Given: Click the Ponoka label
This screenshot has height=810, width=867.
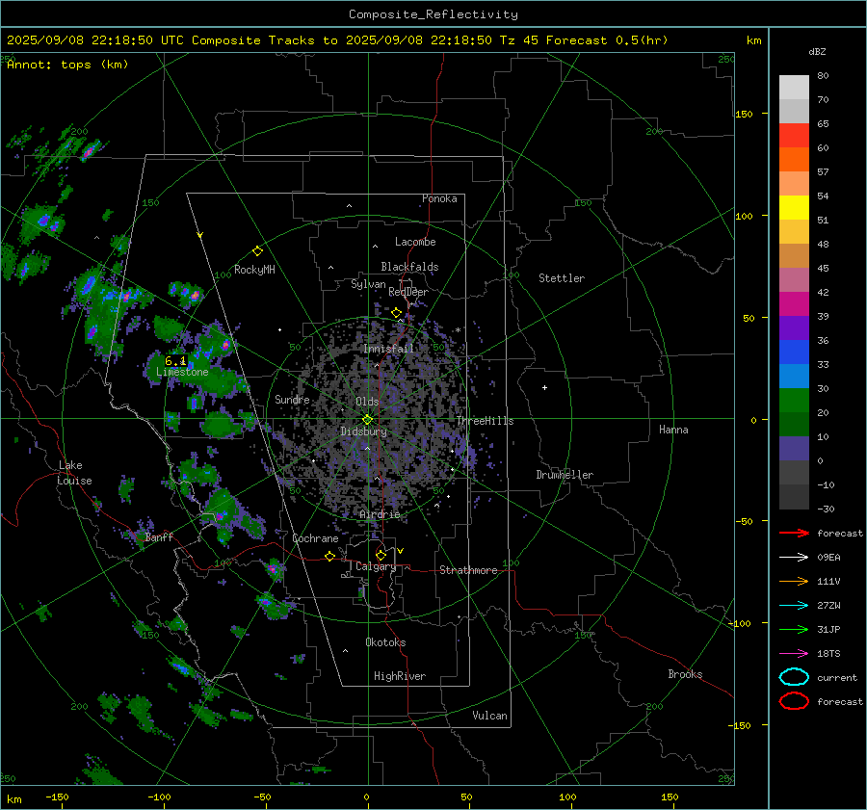Looking at the screenshot, I should coord(439,199).
